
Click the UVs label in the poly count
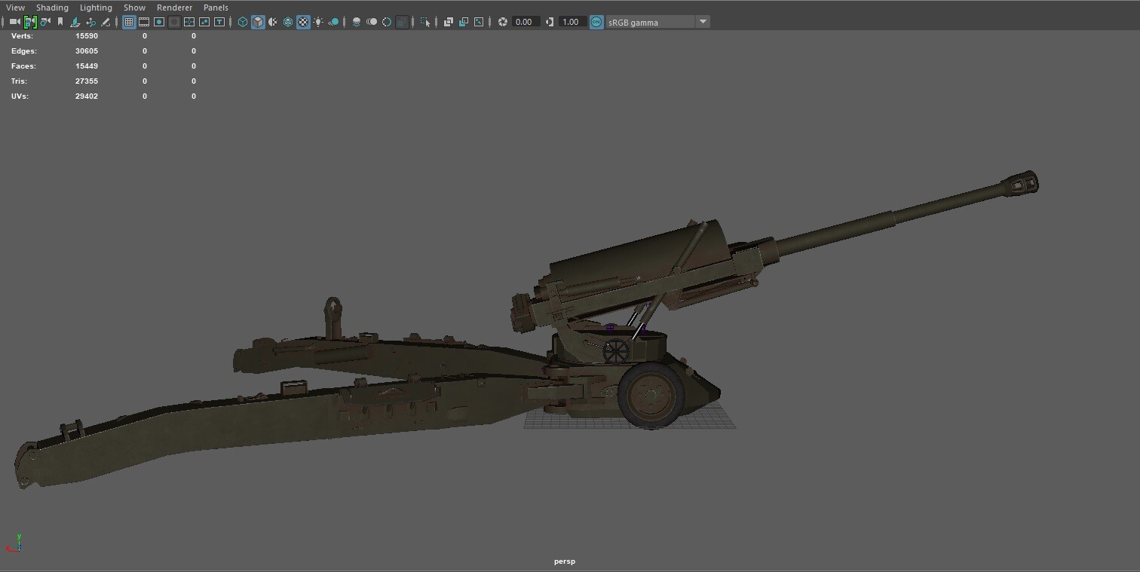click(x=20, y=96)
